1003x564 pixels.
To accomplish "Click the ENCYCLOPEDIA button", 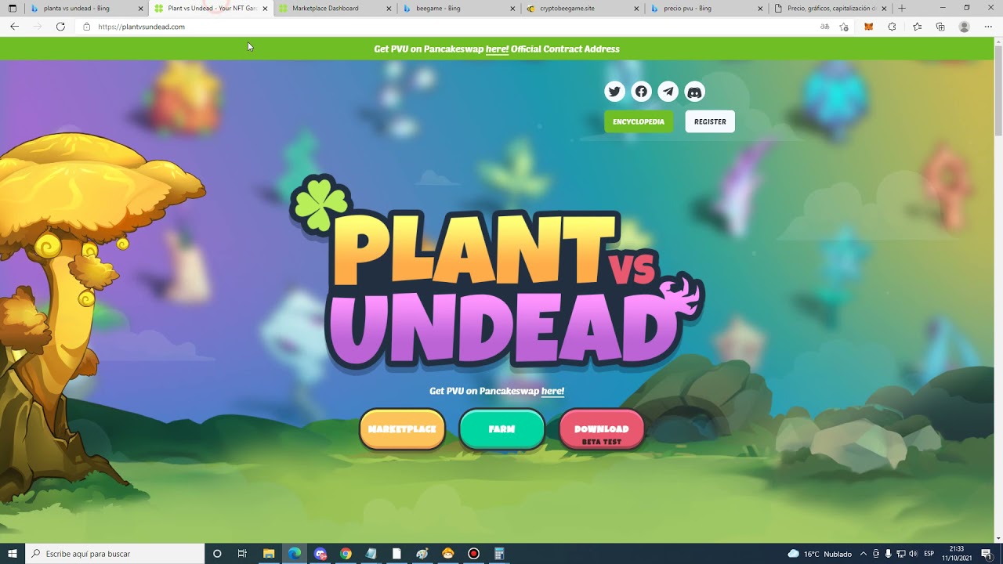I will point(639,121).
